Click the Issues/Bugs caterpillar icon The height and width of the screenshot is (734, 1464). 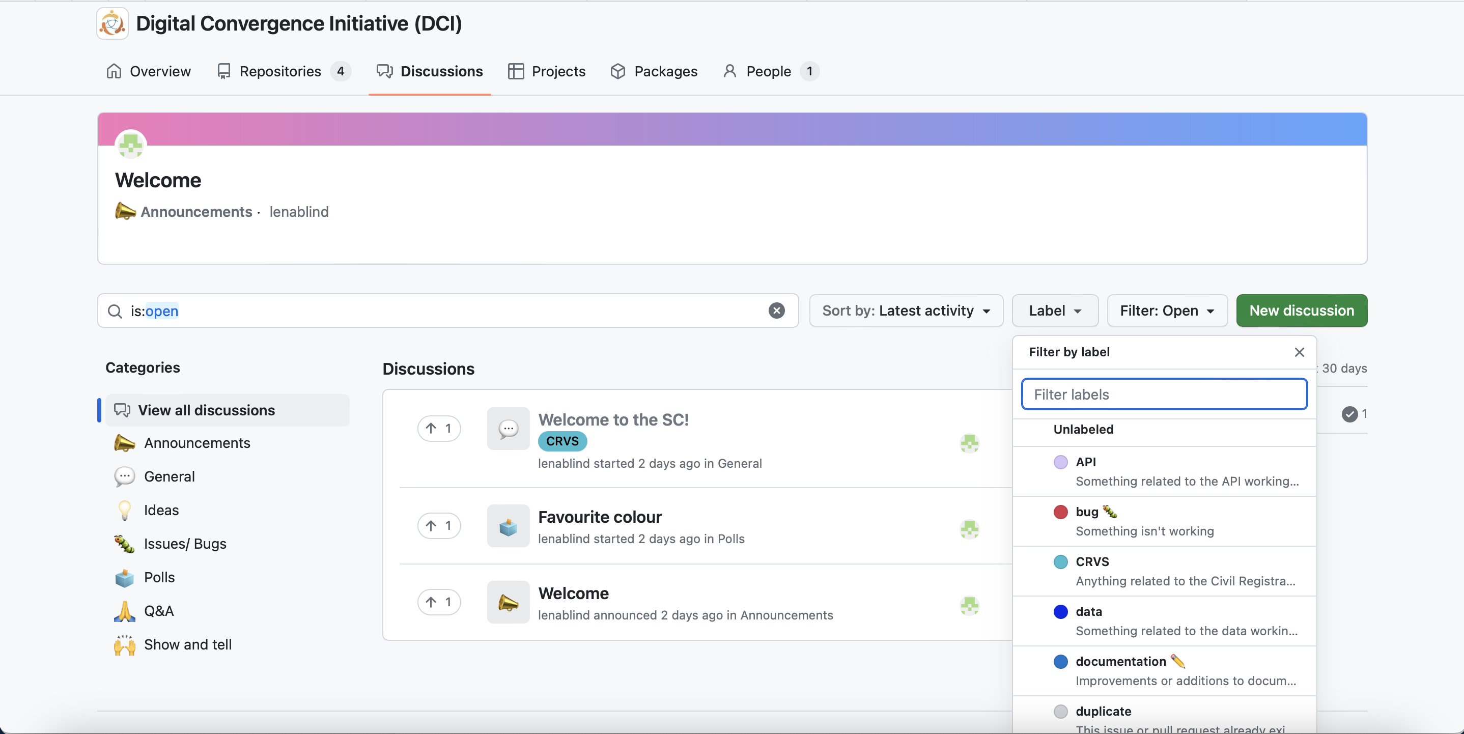[125, 544]
